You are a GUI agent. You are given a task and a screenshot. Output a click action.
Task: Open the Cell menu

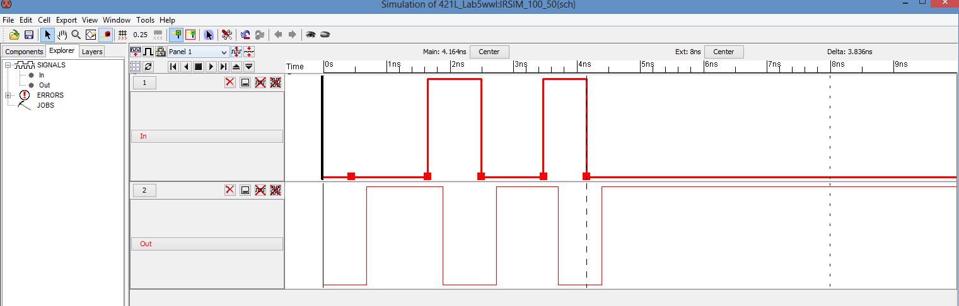(44, 20)
